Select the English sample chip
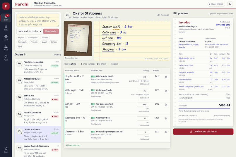This screenshot has height=157, width=236. (21, 37)
